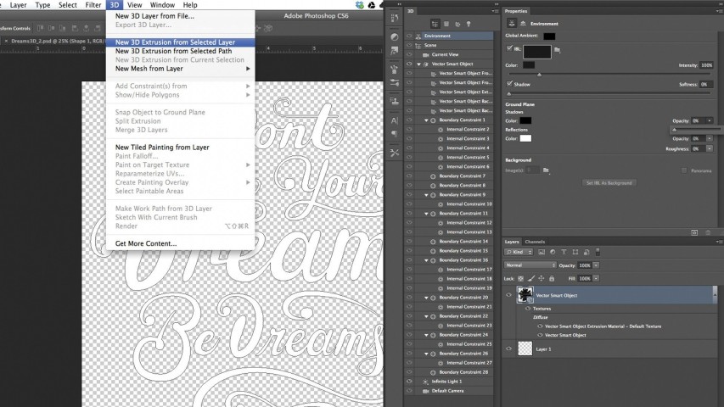Screen dimensions: 724x407
Task: Filter 3D panel by meshes
Action: (446, 24)
